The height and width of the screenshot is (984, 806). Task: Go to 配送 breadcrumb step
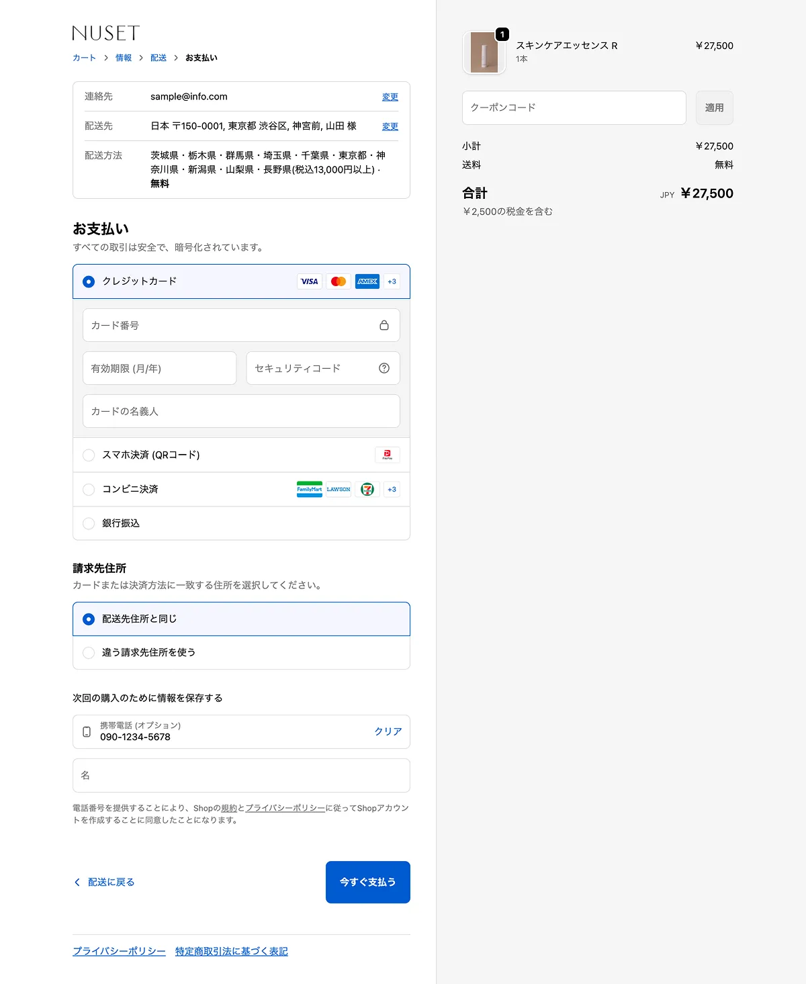point(159,58)
